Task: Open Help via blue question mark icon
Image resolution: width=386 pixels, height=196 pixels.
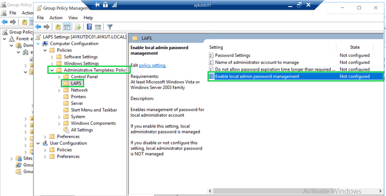Action: pos(89,27)
